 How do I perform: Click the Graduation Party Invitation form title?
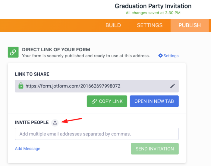click(x=153, y=6)
